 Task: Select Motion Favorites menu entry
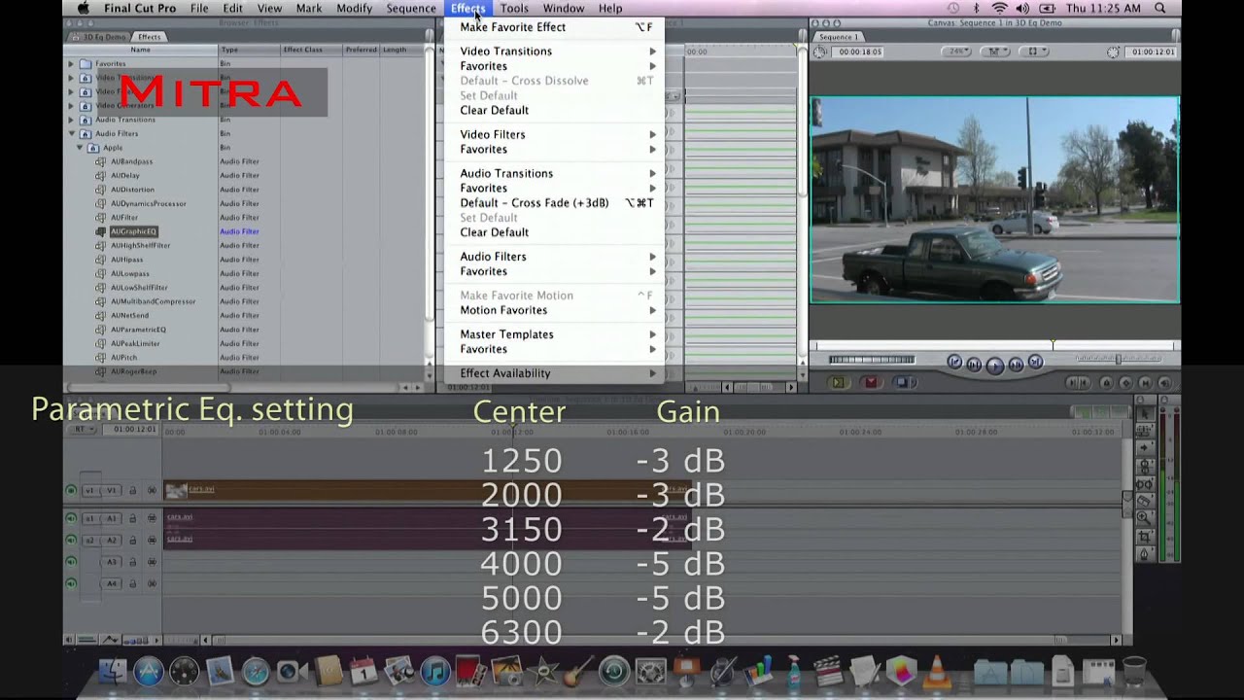coord(555,310)
